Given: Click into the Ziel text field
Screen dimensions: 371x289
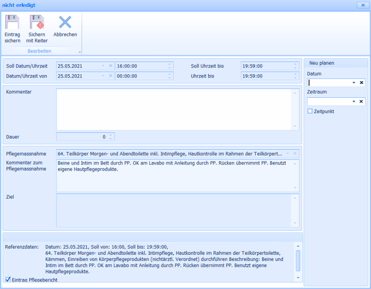Looking at the screenshot, I should tap(173, 210).
